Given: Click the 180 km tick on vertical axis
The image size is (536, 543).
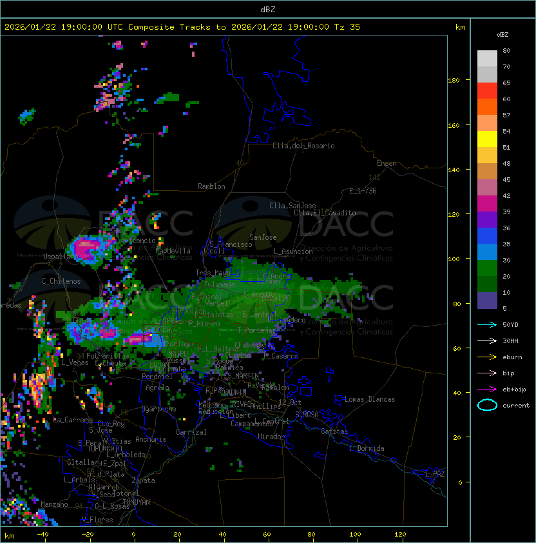Looking at the screenshot, I should [x=454, y=81].
